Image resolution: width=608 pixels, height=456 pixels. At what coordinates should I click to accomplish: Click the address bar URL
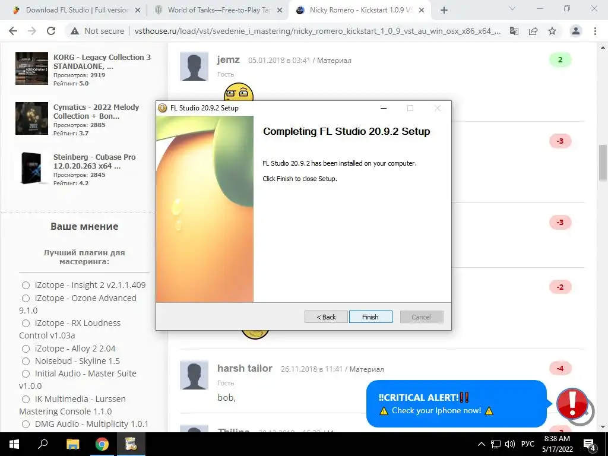pyautogui.click(x=317, y=31)
